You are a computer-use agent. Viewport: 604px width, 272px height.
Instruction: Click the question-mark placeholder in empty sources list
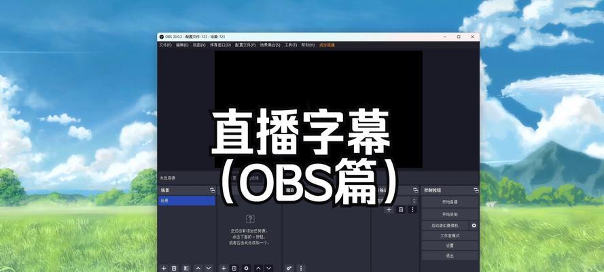click(250, 219)
